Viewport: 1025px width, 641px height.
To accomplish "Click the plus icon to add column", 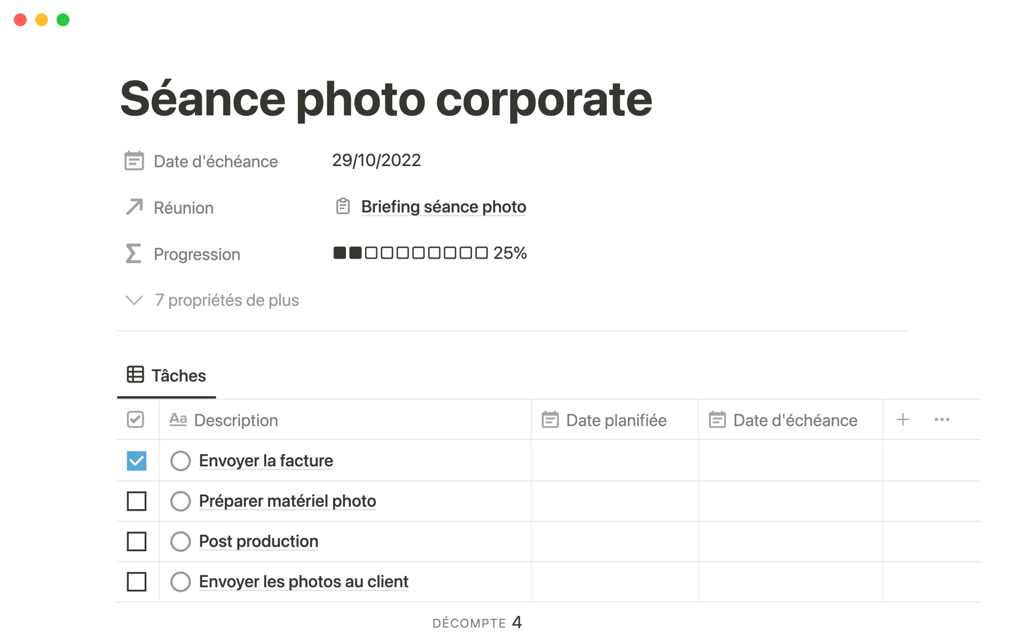I will pyautogui.click(x=903, y=420).
